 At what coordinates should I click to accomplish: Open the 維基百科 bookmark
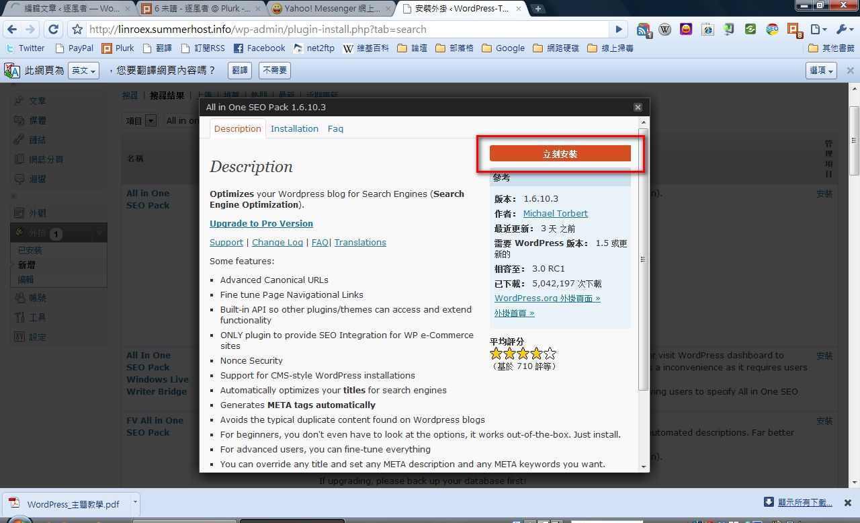365,48
